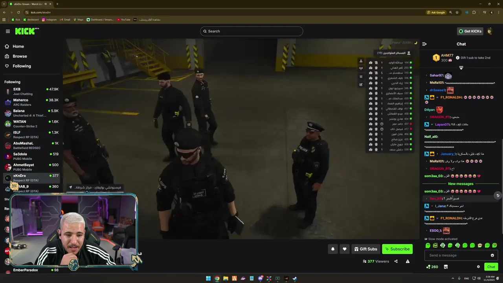Open the Balana channel in Following
This screenshot has width=503, height=283.
31,113
